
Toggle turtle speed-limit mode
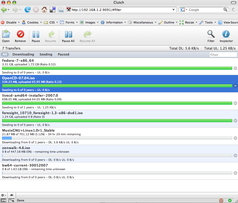pos(12,195)
